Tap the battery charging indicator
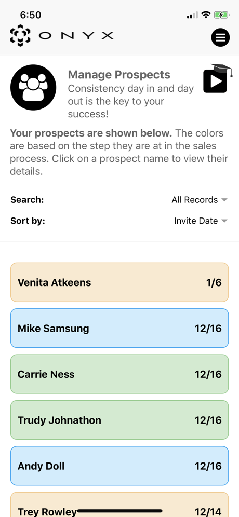 (221, 15)
